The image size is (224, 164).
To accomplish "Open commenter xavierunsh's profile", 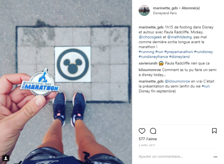I will point(148,63).
